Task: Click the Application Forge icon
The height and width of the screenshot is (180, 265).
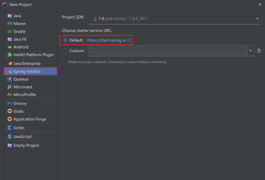Action: coord(10,119)
